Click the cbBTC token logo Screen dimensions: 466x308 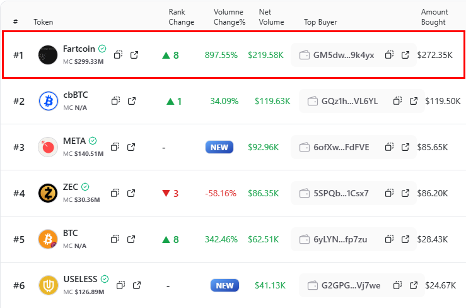pyautogui.click(x=49, y=101)
